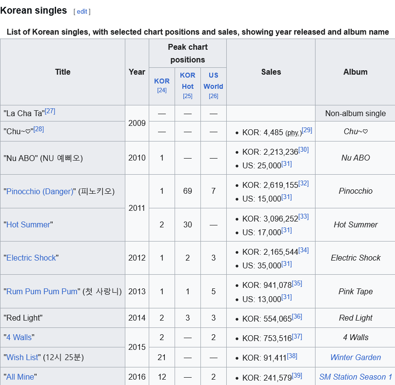Screen dimensions: 395x385
Task: Open the Rum Pum Pum Pum song link
Action: [x=42, y=291]
